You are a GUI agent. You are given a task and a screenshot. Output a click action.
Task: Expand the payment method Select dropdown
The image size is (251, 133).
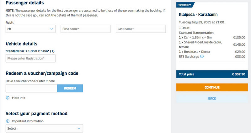44,128
